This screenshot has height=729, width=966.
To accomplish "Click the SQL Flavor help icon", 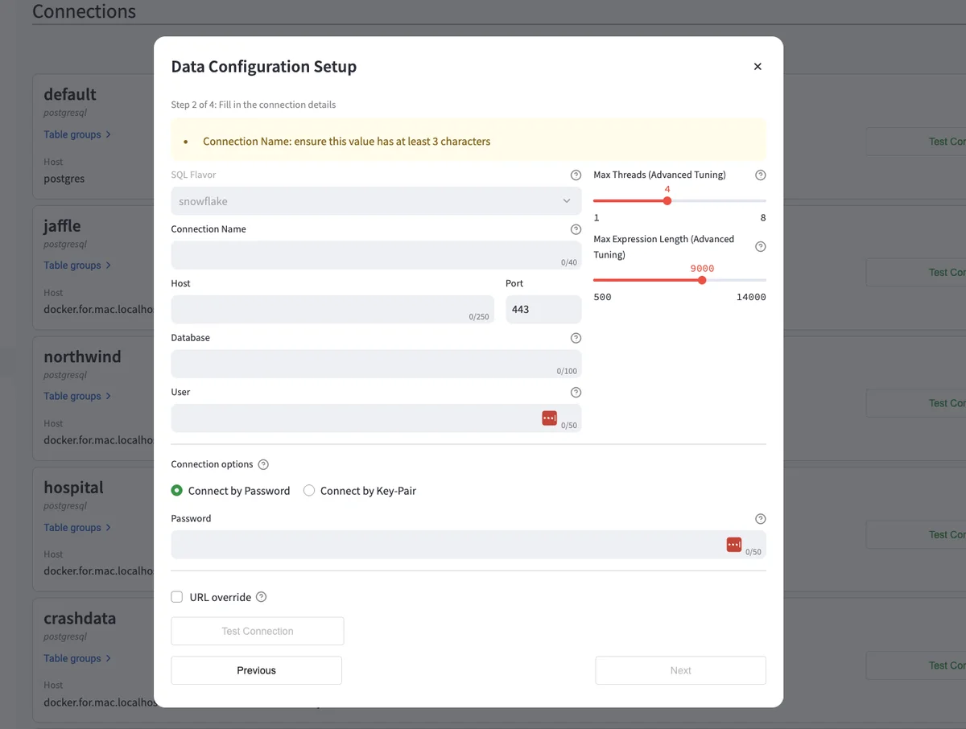I will (576, 175).
